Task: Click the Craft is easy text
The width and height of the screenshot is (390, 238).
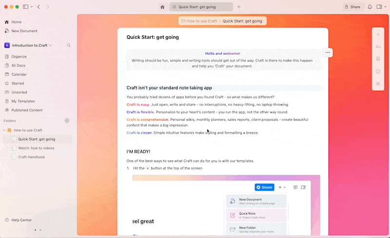Action: pyautogui.click(x=138, y=104)
